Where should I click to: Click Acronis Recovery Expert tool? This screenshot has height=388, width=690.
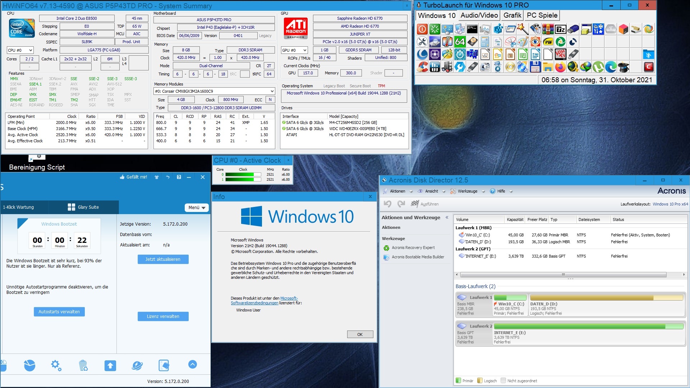(413, 248)
